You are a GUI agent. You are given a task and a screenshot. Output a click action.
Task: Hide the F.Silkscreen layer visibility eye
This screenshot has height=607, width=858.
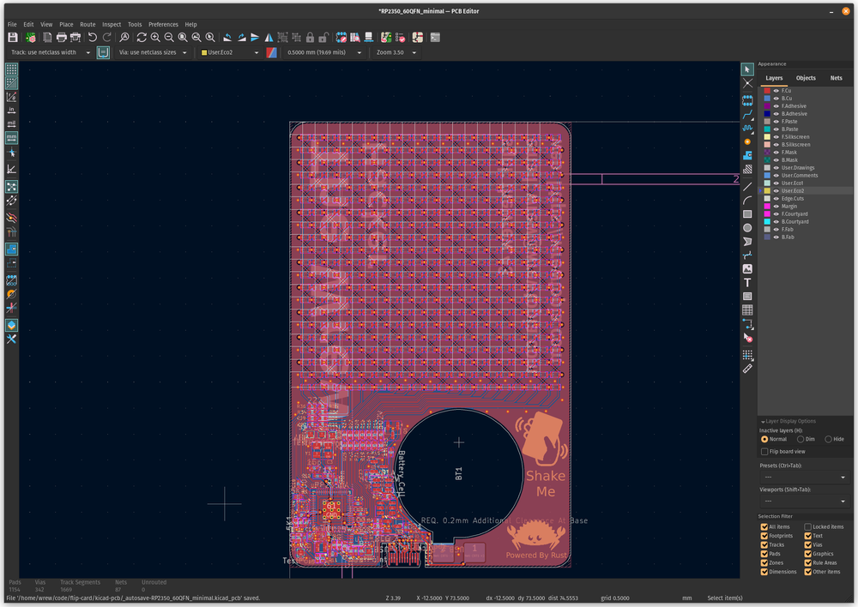(x=776, y=136)
